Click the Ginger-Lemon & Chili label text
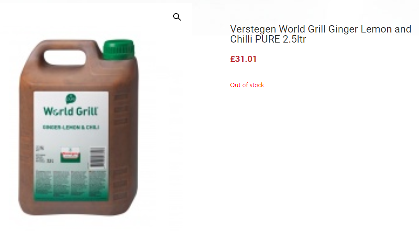The height and width of the screenshot is (231, 419). (x=71, y=127)
